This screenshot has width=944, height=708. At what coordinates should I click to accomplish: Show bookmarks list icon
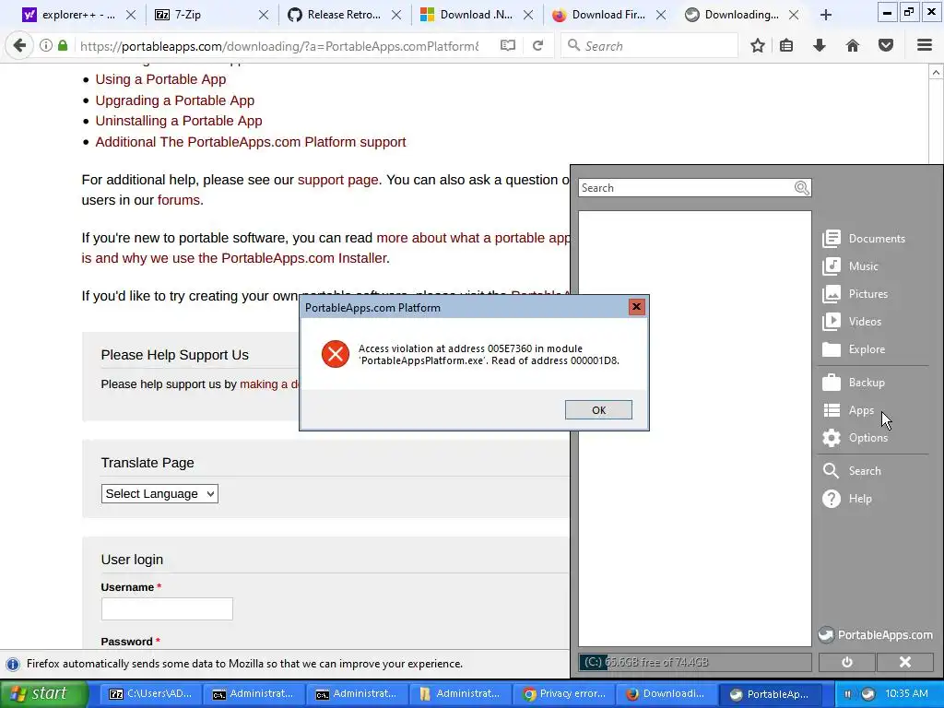(x=786, y=46)
